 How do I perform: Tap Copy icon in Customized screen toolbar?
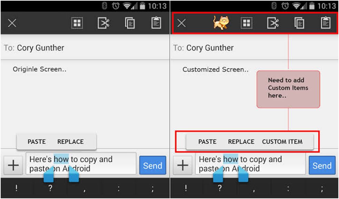[299, 23]
